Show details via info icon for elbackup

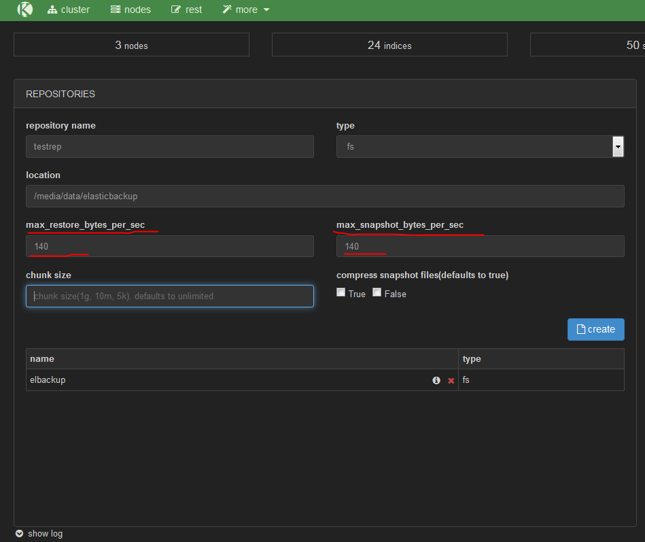436,380
